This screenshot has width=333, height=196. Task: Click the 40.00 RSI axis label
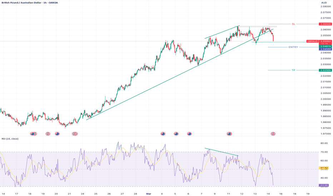tap(324, 178)
